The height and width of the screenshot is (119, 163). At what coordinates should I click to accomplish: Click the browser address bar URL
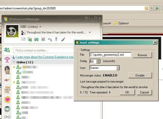(28, 8)
